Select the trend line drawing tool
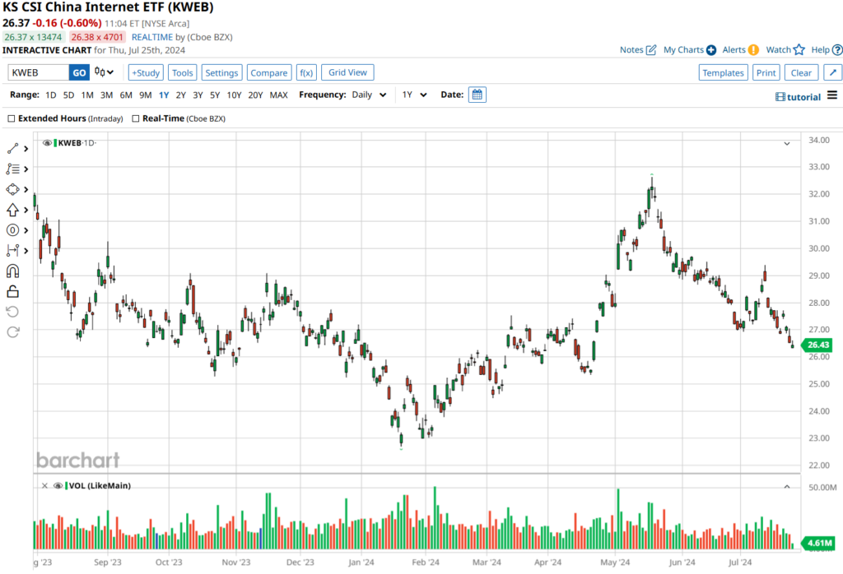Viewport: 843px width, 574px height. click(x=13, y=149)
